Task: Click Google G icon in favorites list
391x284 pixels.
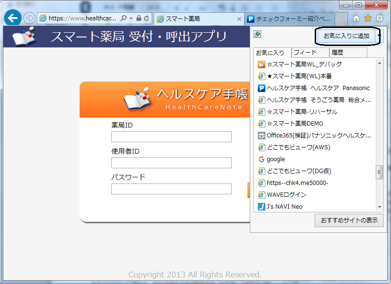Action: point(261,159)
